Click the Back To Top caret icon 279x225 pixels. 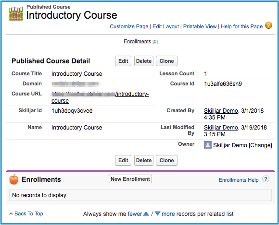coord(11,213)
